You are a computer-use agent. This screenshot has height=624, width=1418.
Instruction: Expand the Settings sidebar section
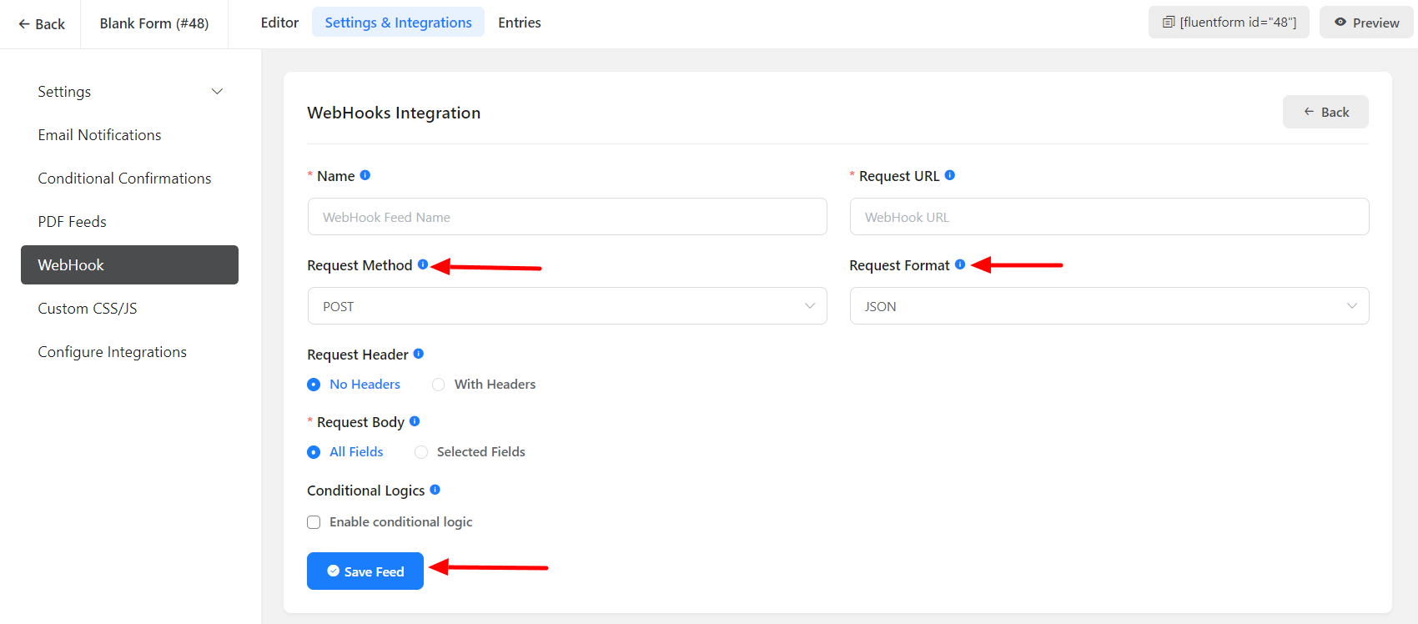(129, 92)
